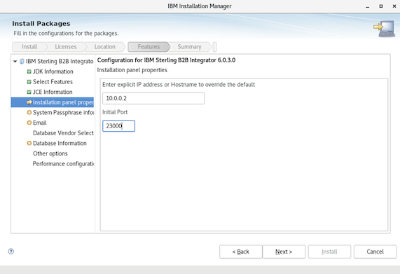This screenshot has height=274, width=400.
Task: Click the 'Initial Port' label text
Action: coord(115,112)
